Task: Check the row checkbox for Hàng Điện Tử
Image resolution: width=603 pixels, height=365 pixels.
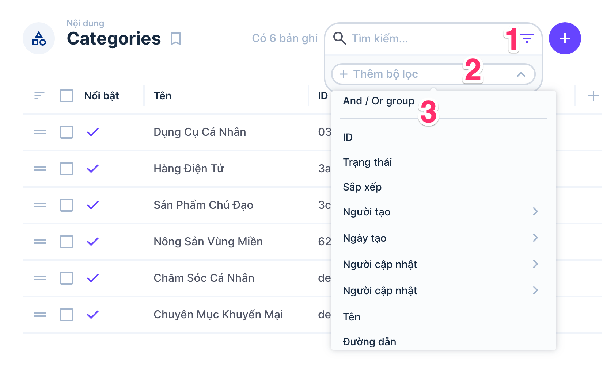Action: point(66,169)
